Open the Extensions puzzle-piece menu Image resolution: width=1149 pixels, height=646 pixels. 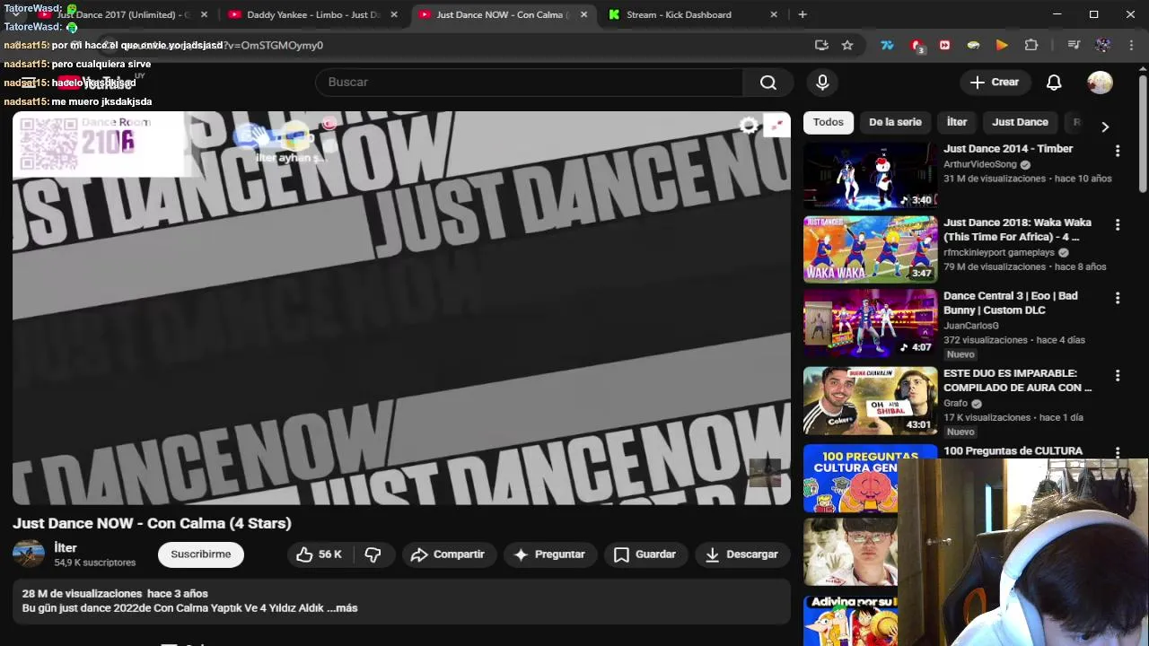[1031, 45]
